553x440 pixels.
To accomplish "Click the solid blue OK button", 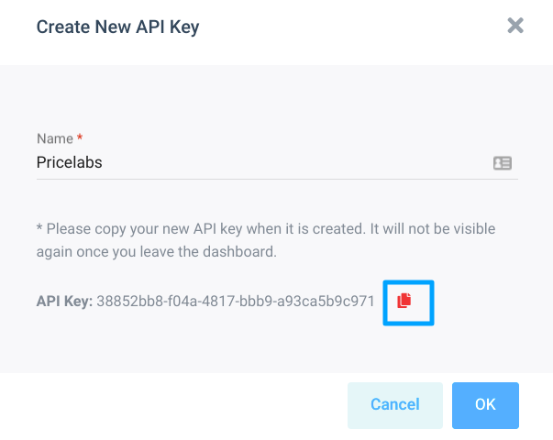I will click(x=485, y=405).
